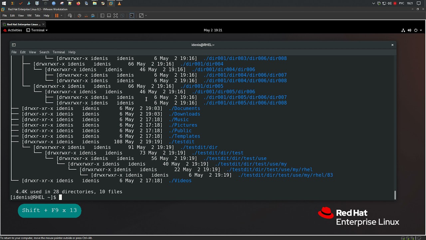Expand the GNOME system menu arrow
Image resolution: width=426 pixels, height=240 pixels.
[421, 30]
